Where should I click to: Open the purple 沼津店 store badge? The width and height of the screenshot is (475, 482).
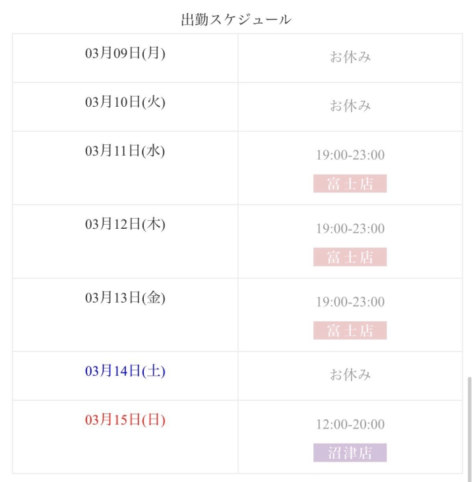[350, 453]
